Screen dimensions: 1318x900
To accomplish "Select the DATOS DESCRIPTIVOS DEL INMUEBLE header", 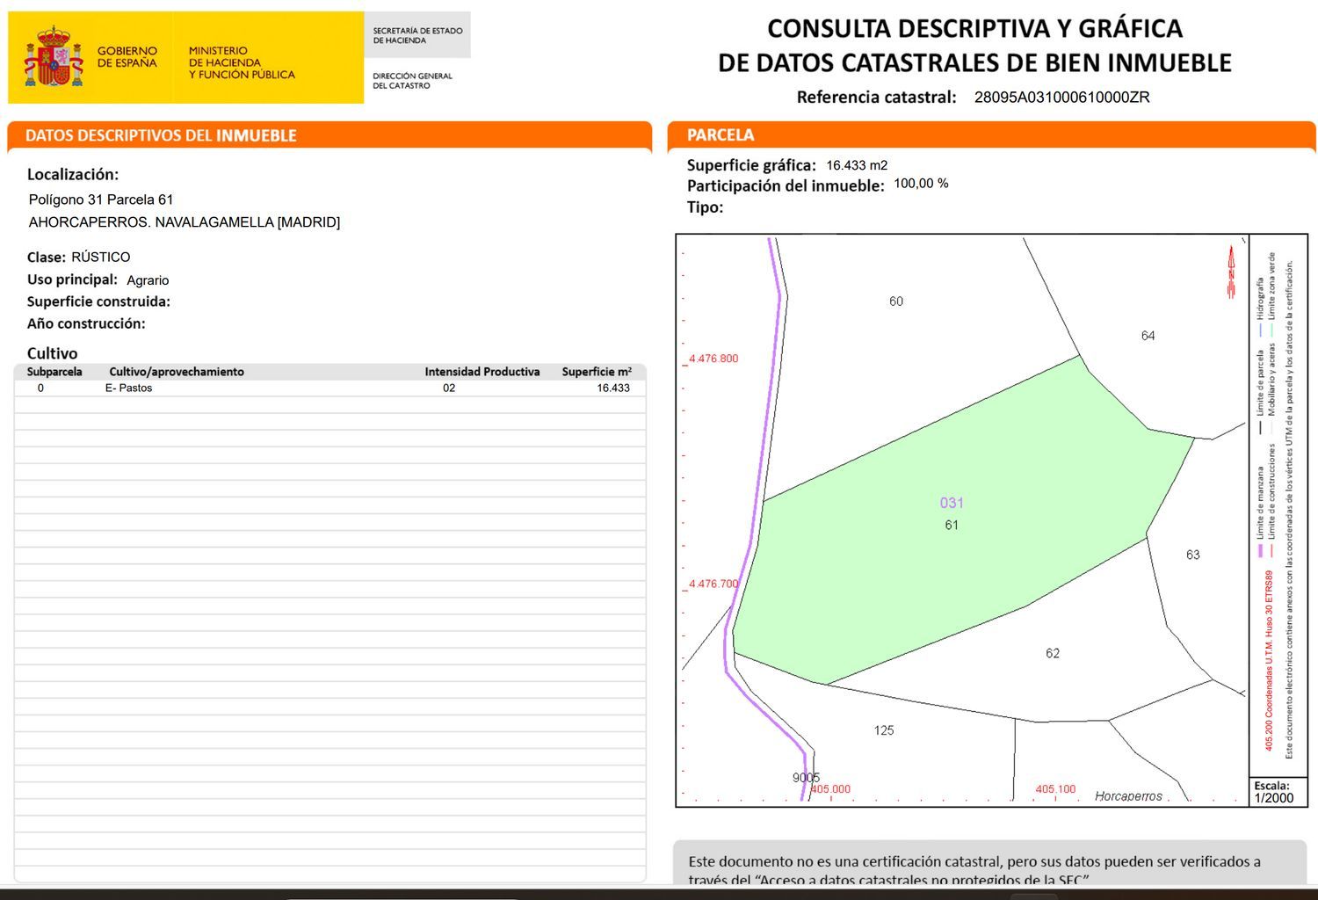I will click(x=161, y=135).
